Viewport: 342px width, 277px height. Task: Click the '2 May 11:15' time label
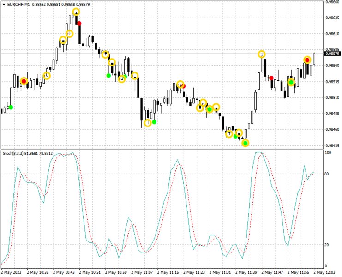168,272
